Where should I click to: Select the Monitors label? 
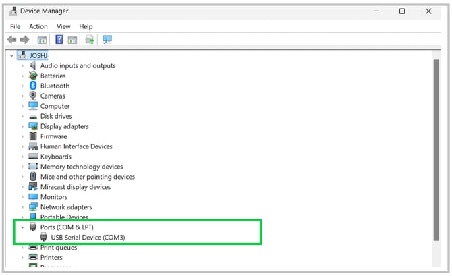54,197
